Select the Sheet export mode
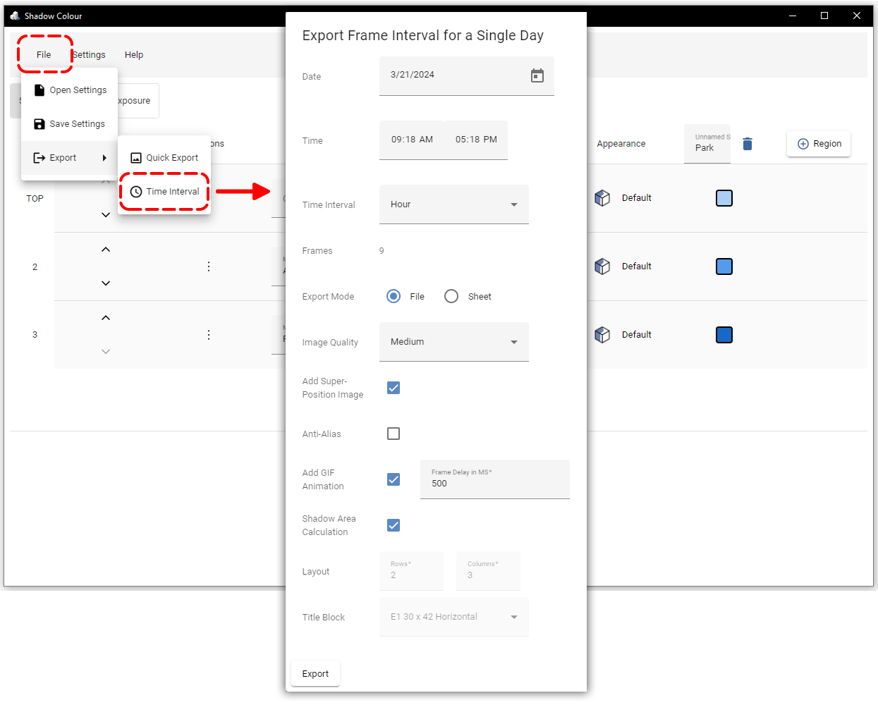 point(451,296)
